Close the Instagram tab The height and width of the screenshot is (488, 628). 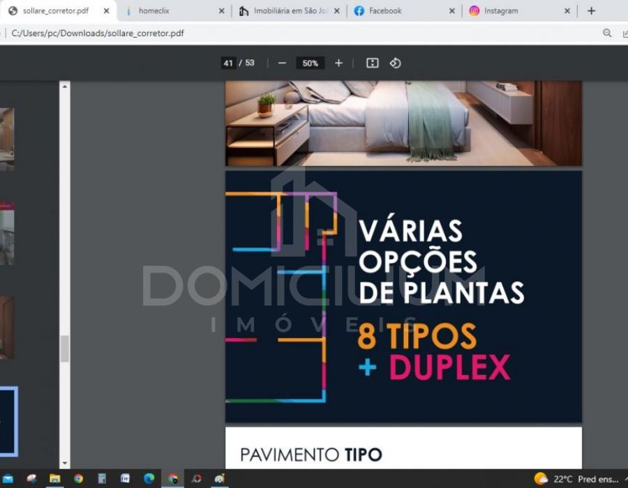(x=567, y=11)
